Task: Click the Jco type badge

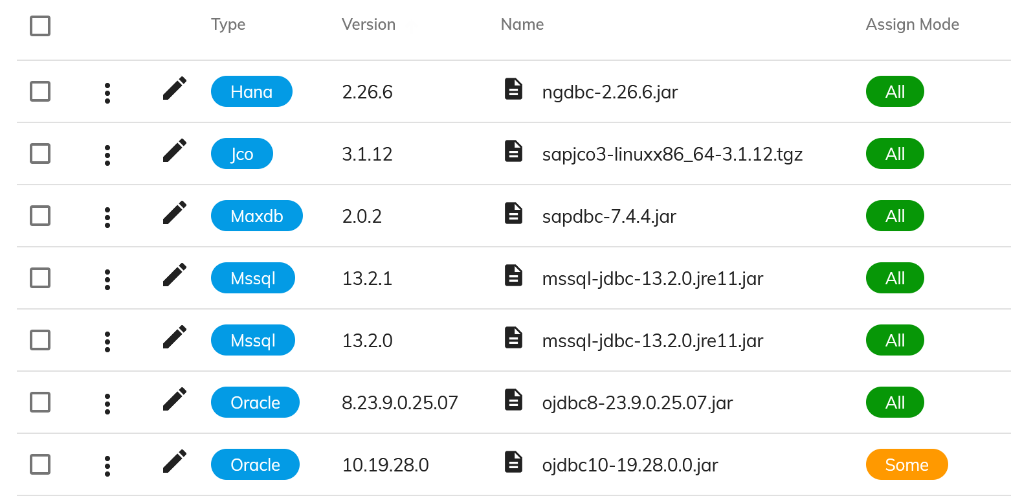Action: (242, 153)
